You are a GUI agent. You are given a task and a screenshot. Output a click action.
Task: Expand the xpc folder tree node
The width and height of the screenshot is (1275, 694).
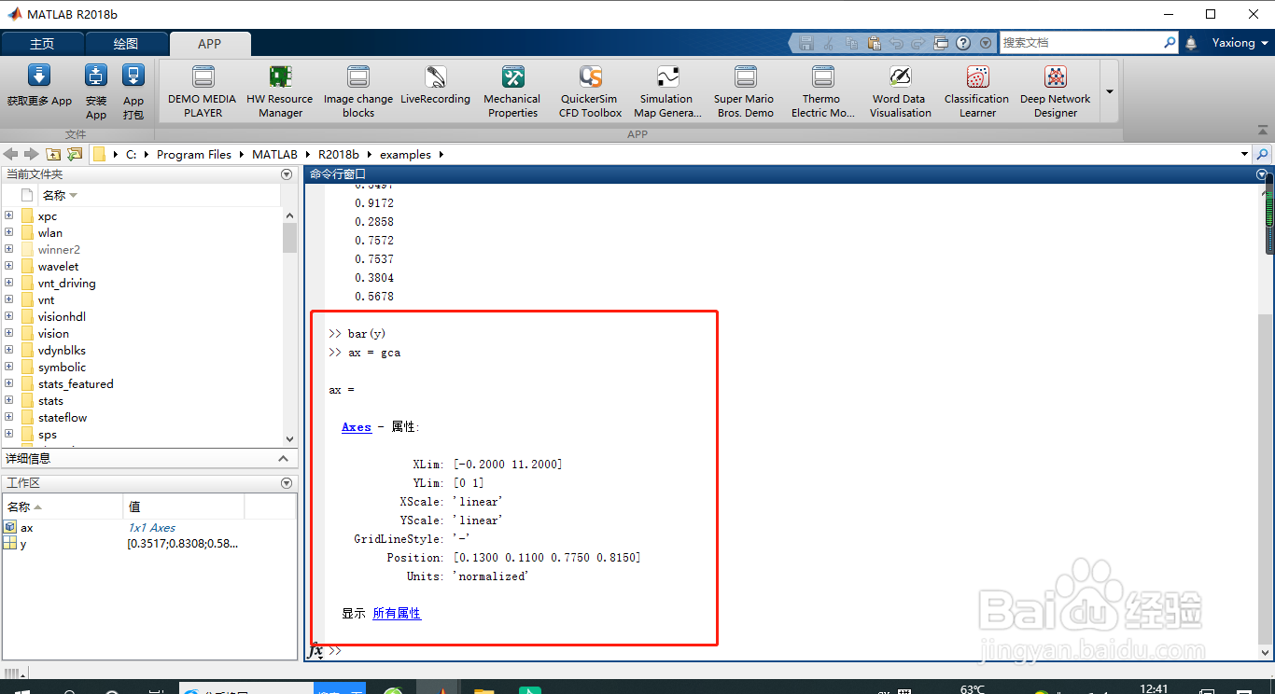coord(9,215)
